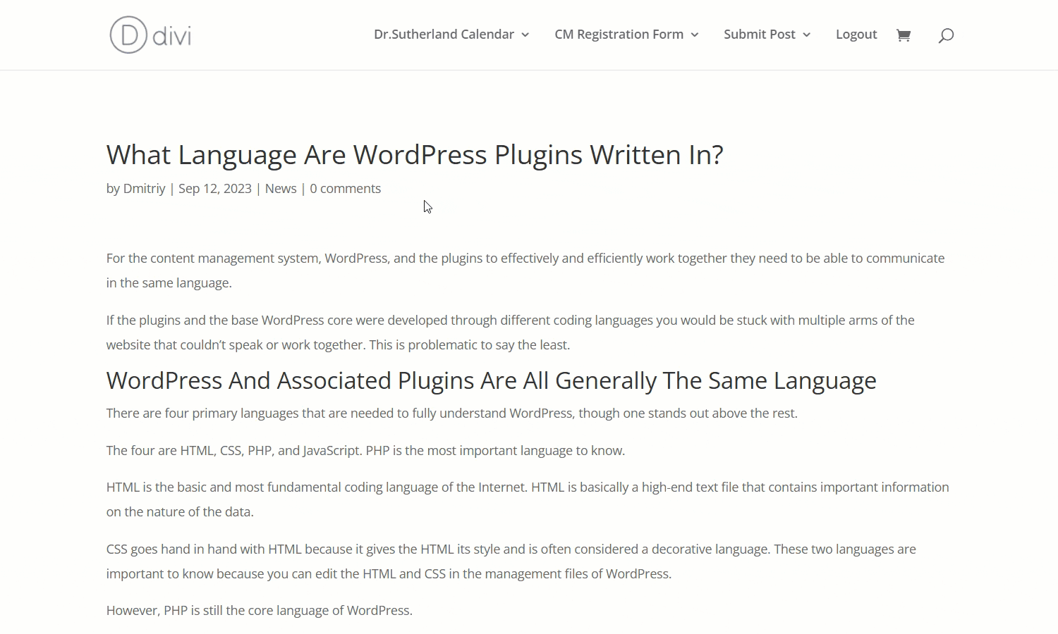Viewport: 1058px width, 634px height.
Task: Click the 'Same Language' subheading
Action: click(x=491, y=380)
